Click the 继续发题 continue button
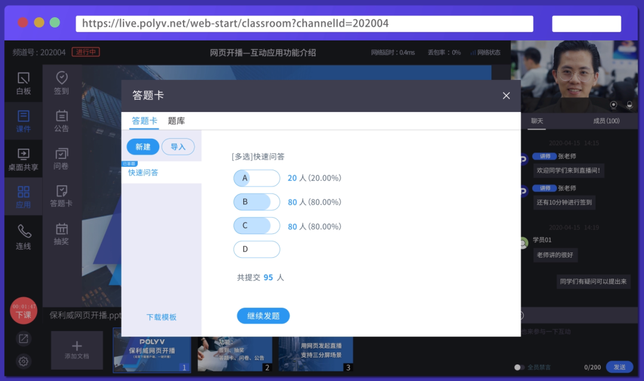This screenshot has width=644, height=381. tap(263, 316)
